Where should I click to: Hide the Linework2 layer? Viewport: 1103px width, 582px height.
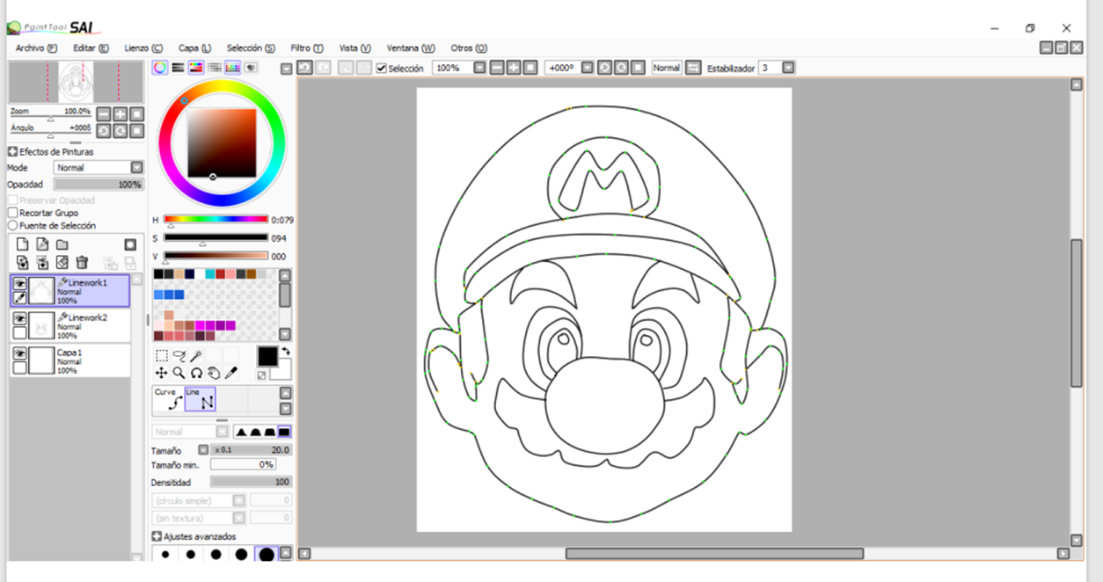point(19,318)
